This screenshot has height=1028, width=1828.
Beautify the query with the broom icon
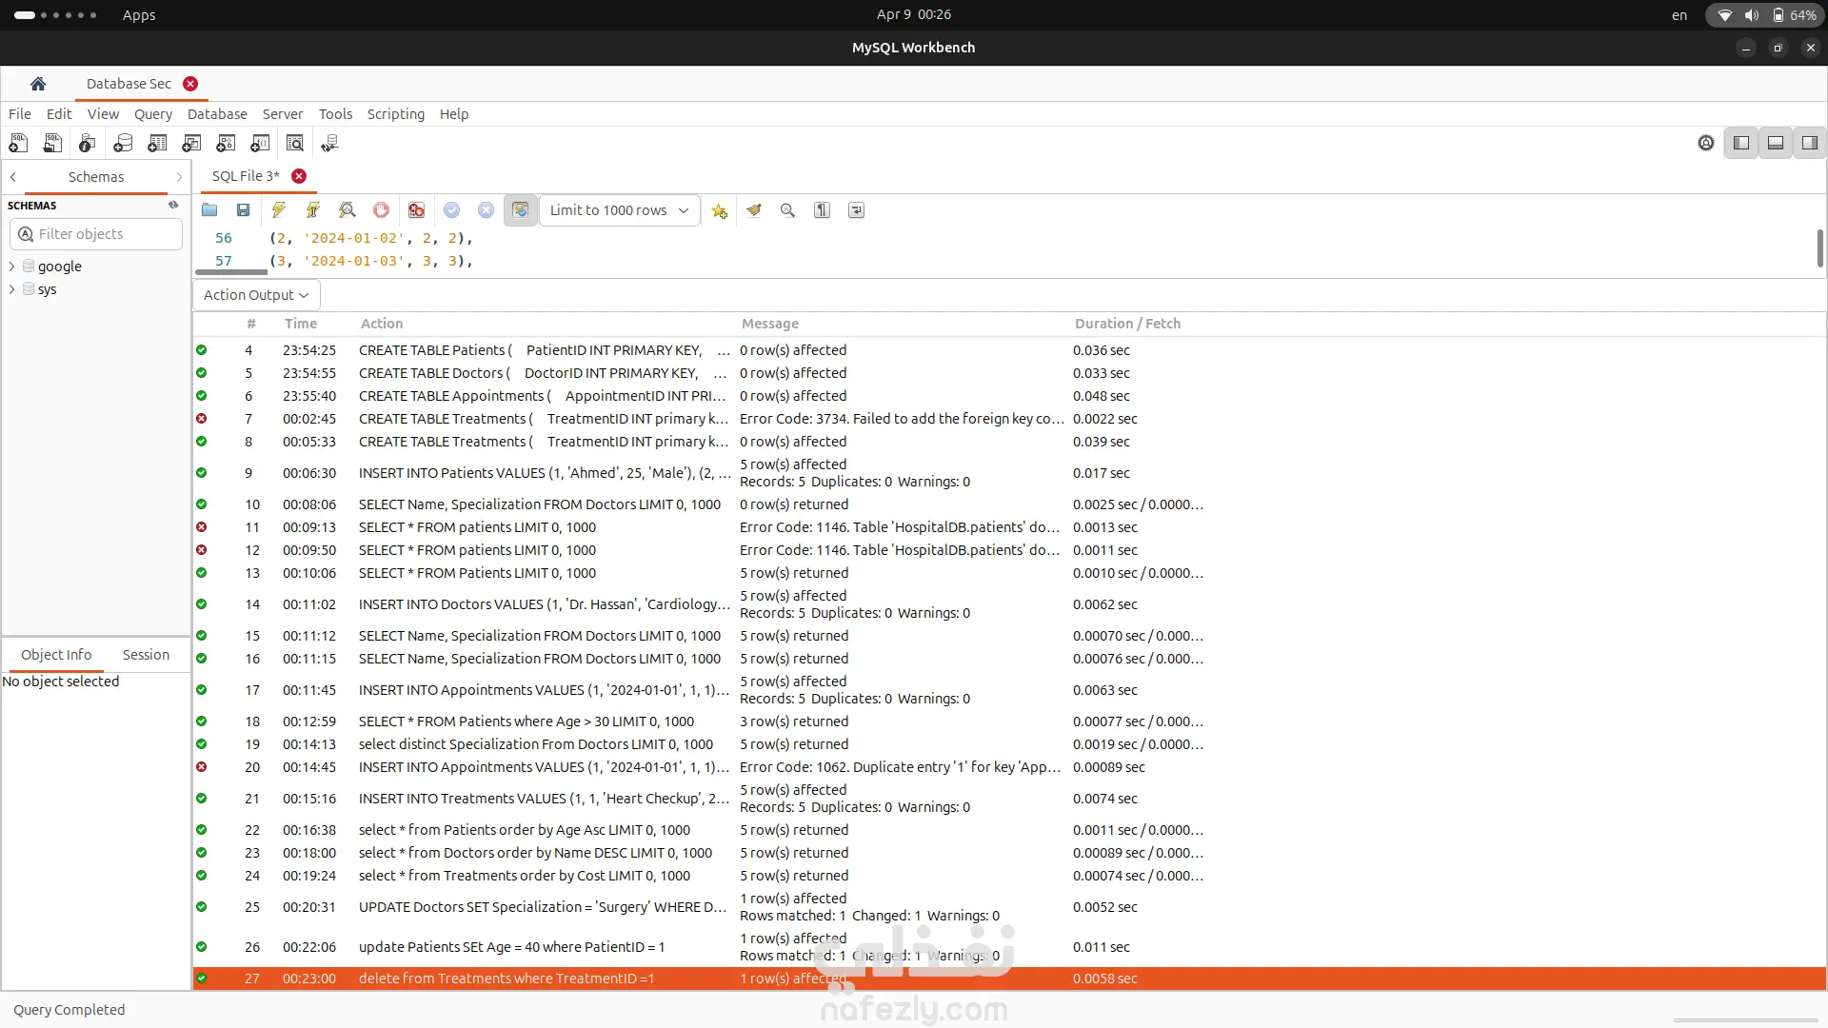tap(753, 210)
